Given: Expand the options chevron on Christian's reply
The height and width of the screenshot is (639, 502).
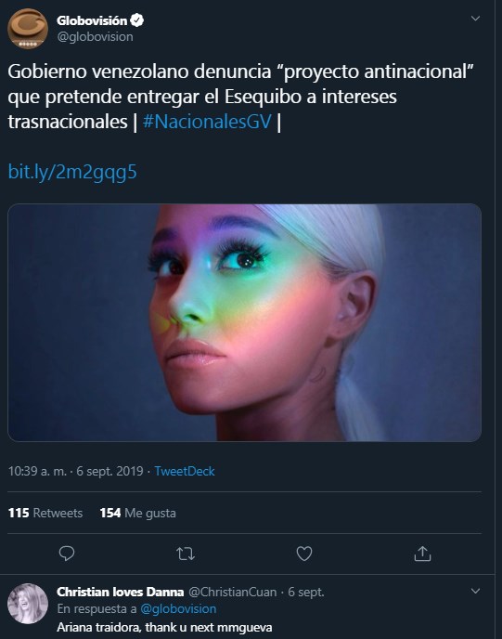Looking at the screenshot, I should 475,591.
